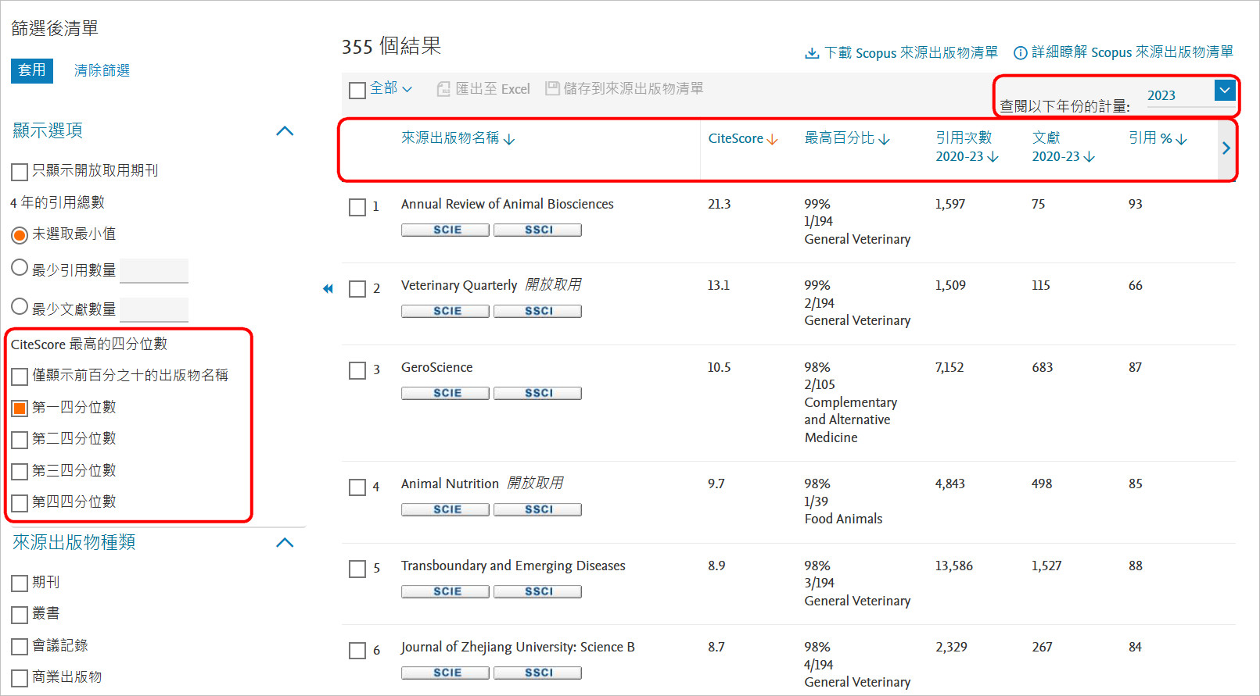Check 第二四分位數 checkbox
Viewport: 1260px width, 696px height.
coord(20,440)
